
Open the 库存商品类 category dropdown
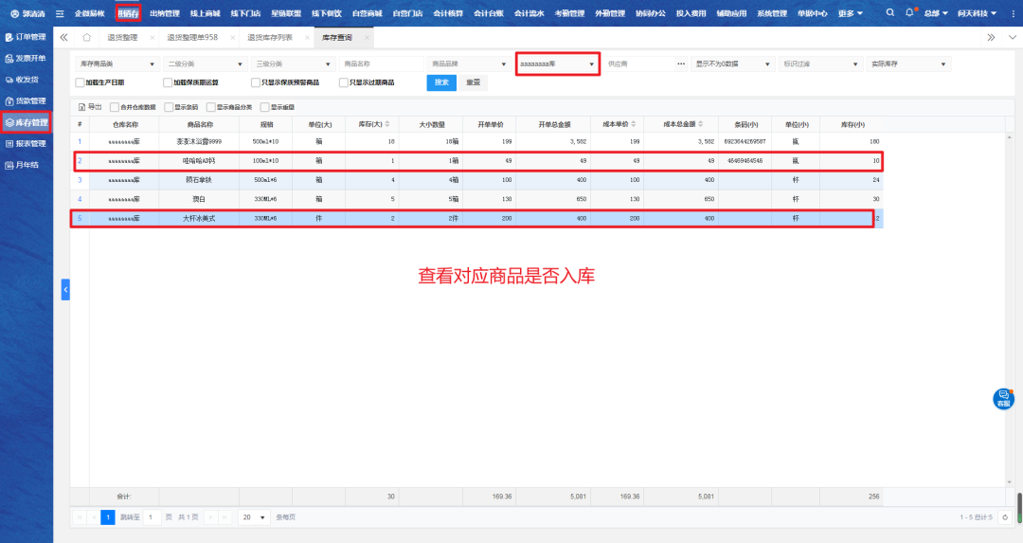[117, 64]
